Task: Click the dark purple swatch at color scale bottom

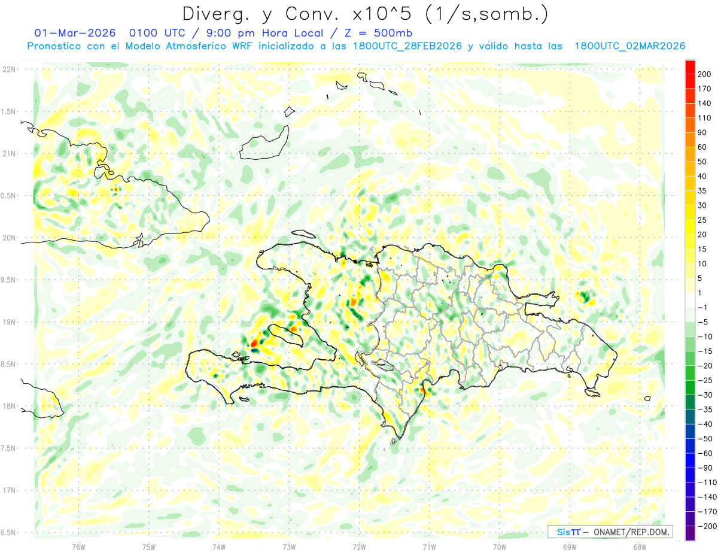Action: 690,533
